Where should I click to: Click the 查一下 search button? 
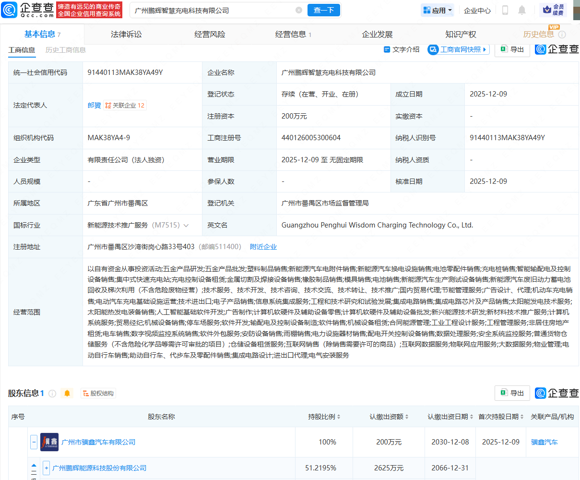tap(324, 10)
